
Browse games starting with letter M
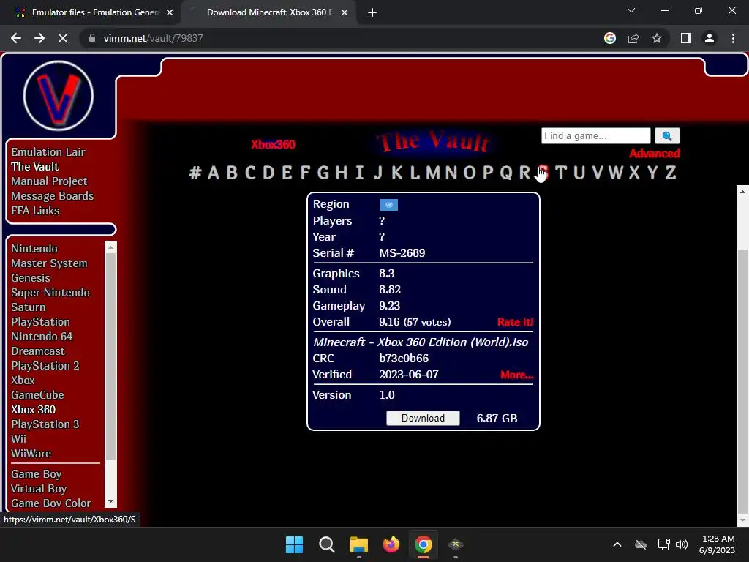432,173
